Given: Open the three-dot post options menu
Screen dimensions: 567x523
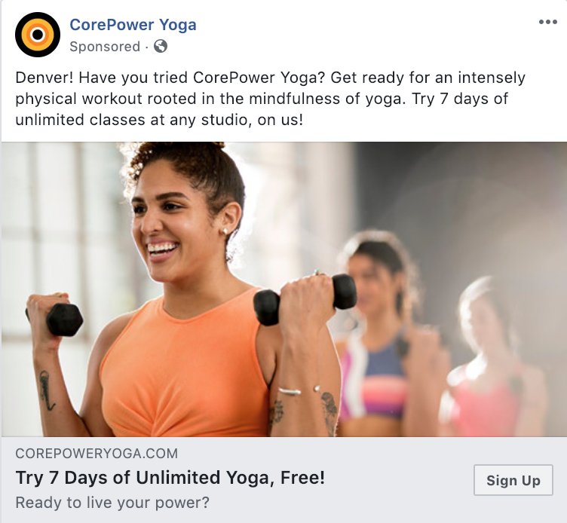Looking at the screenshot, I should (548, 22).
